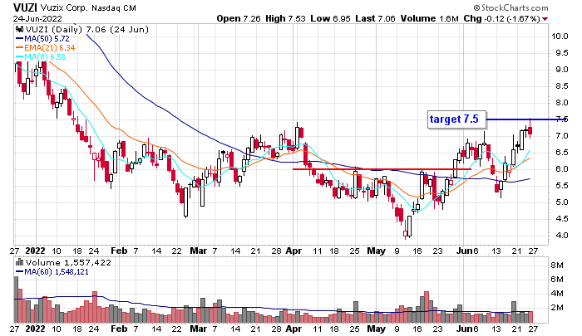This screenshot has width=582, height=336.
Task: Click the 8.0 price axis label
Action: (561, 103)
